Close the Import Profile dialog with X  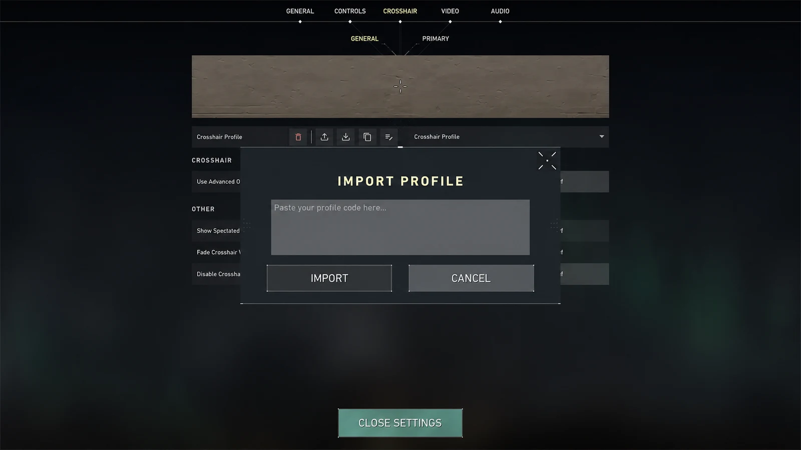[547, 160]
